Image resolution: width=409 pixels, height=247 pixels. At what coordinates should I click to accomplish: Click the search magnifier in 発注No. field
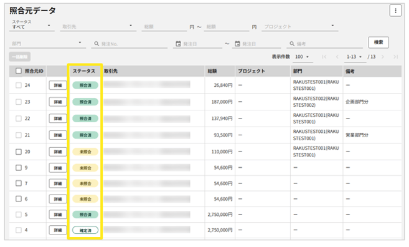(x=96, y=44)
